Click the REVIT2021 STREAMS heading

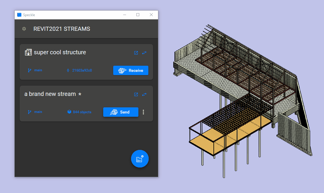[62, 29]
